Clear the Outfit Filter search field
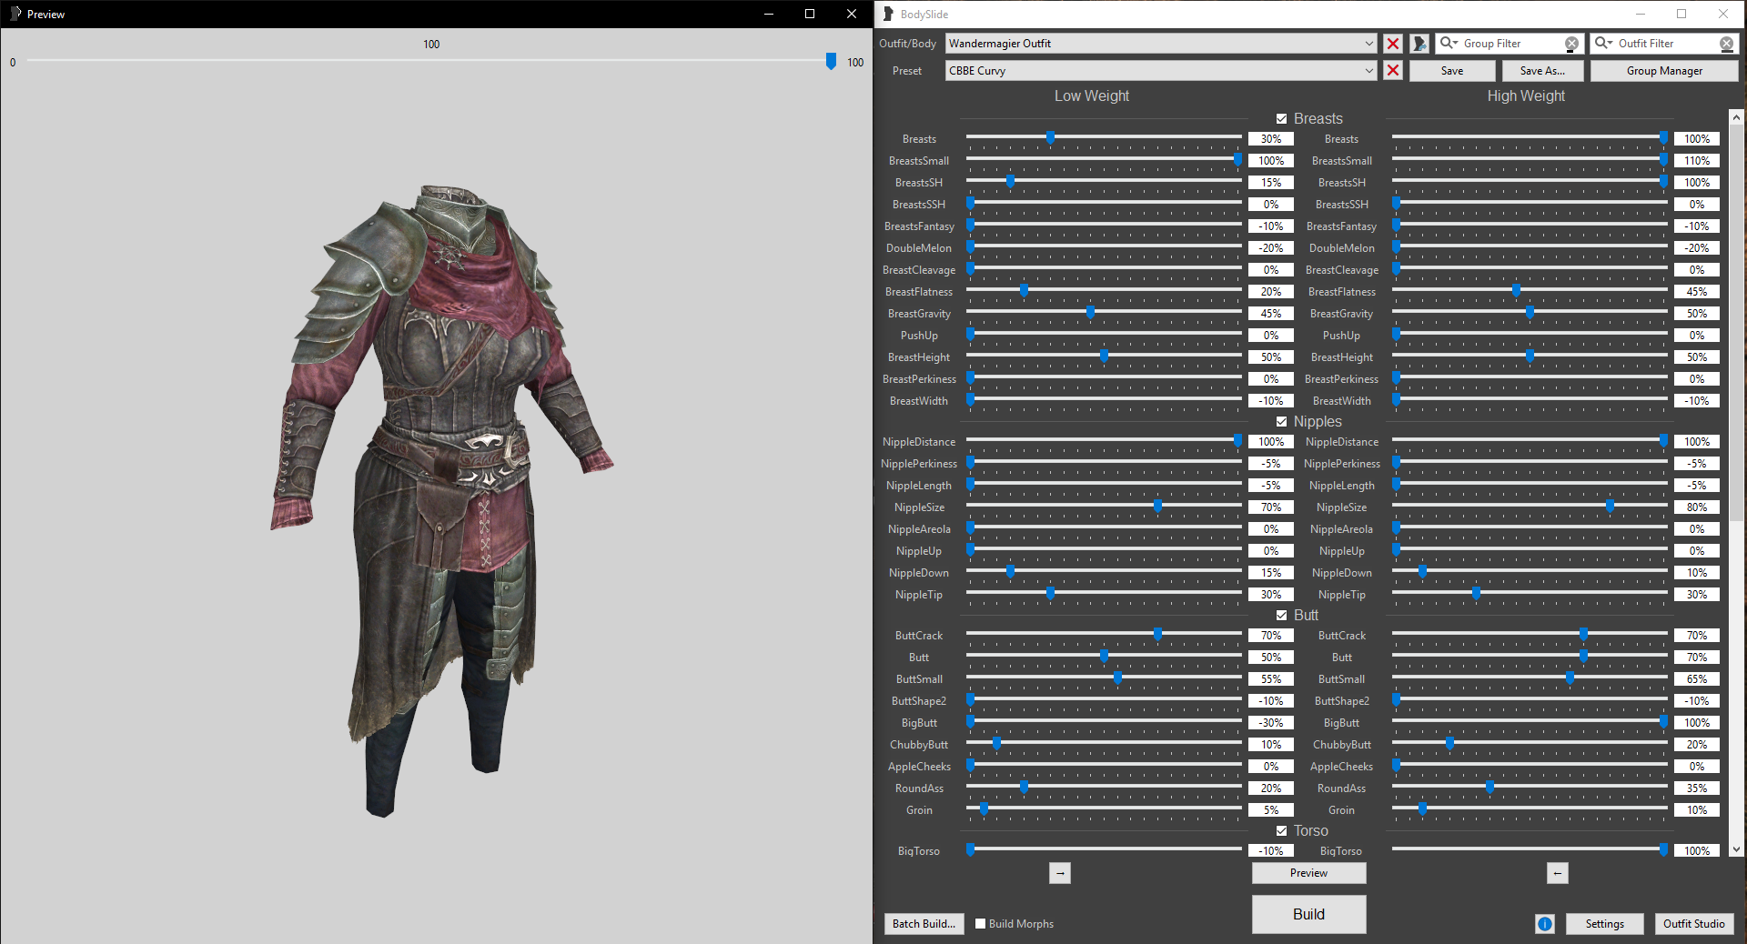This screenshot has height=944, width=1747. click(x=1726, y=44)
